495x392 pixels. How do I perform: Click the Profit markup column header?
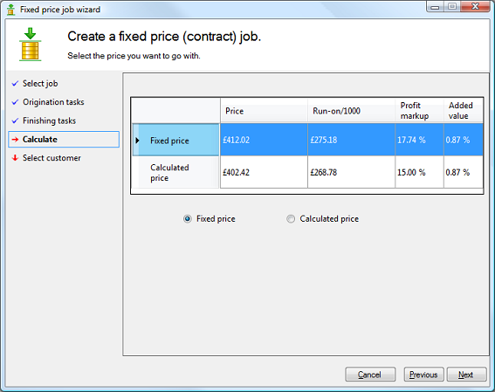pos(419,111)
